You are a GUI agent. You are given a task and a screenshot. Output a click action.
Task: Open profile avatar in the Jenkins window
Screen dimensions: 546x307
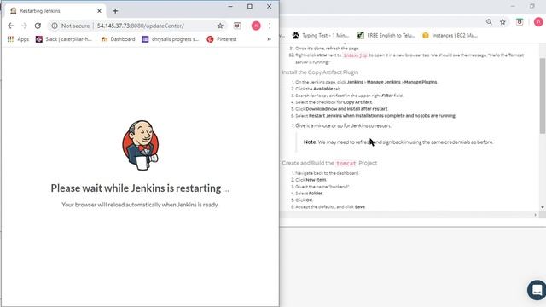pos(256,26)
